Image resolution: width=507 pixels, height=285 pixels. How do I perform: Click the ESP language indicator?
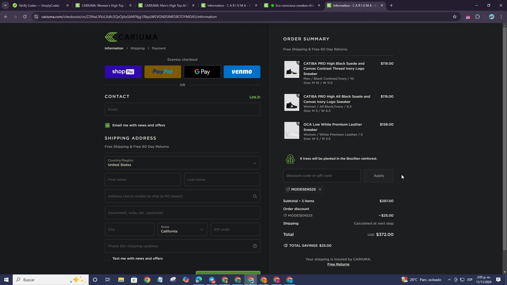pos(470,280)
